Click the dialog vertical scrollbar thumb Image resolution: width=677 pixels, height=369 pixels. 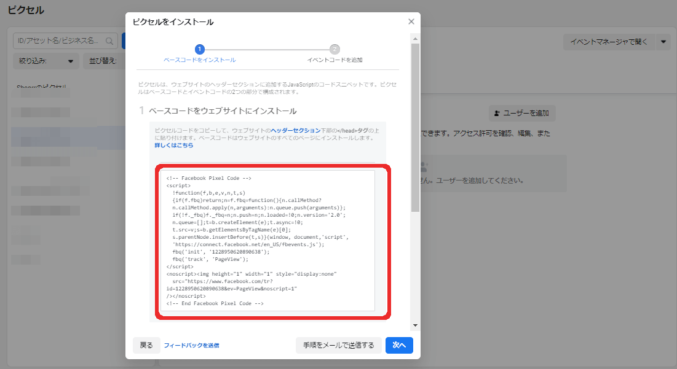pyautogui.click(x=415, y=128)
